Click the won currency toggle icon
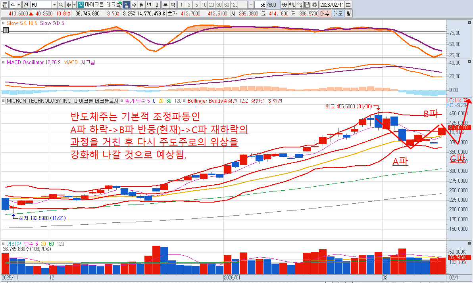Viewport: 473px width, 283px height. pyautogui.click(x=284, y=5)
